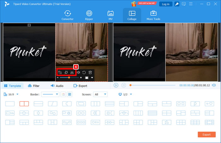
Task: Click the minus zoom button on the clip toolbar
Action: (58, 77)
